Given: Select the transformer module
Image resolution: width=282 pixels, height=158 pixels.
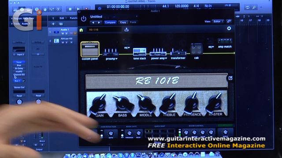Looking at the screenshot, I should (x=178, y=52).
